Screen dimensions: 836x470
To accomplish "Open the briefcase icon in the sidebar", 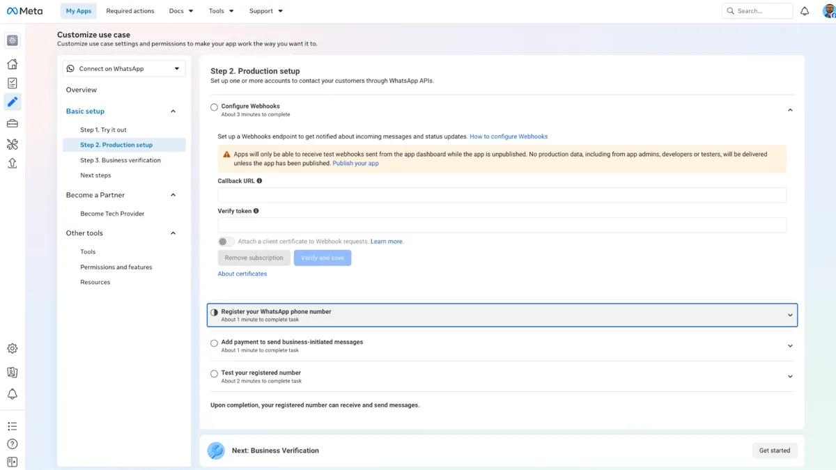I will (x=13, y=124).
